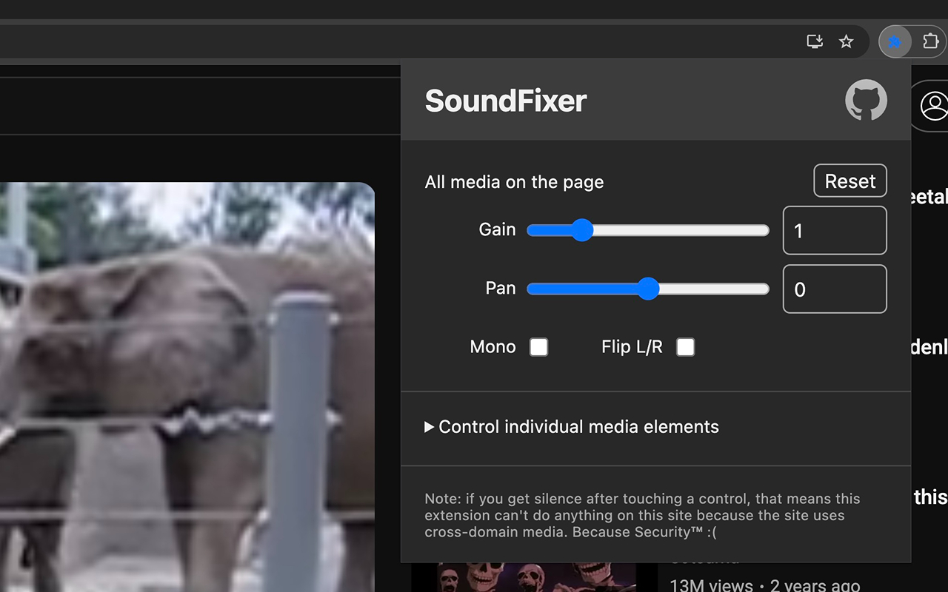Open the browser Extensions puzzle-piece menu
Screen dimensions: 948x592
tap(932, 41)
